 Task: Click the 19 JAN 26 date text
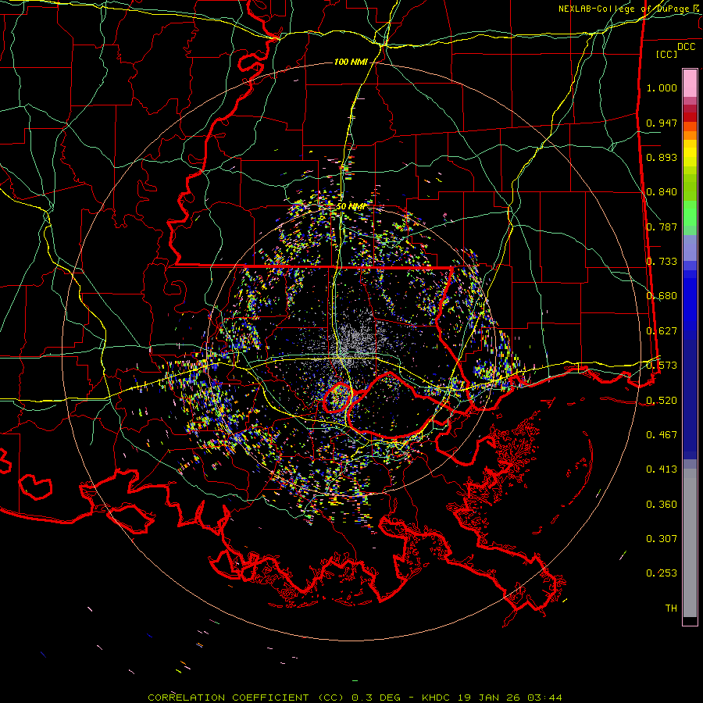[489, 698]
